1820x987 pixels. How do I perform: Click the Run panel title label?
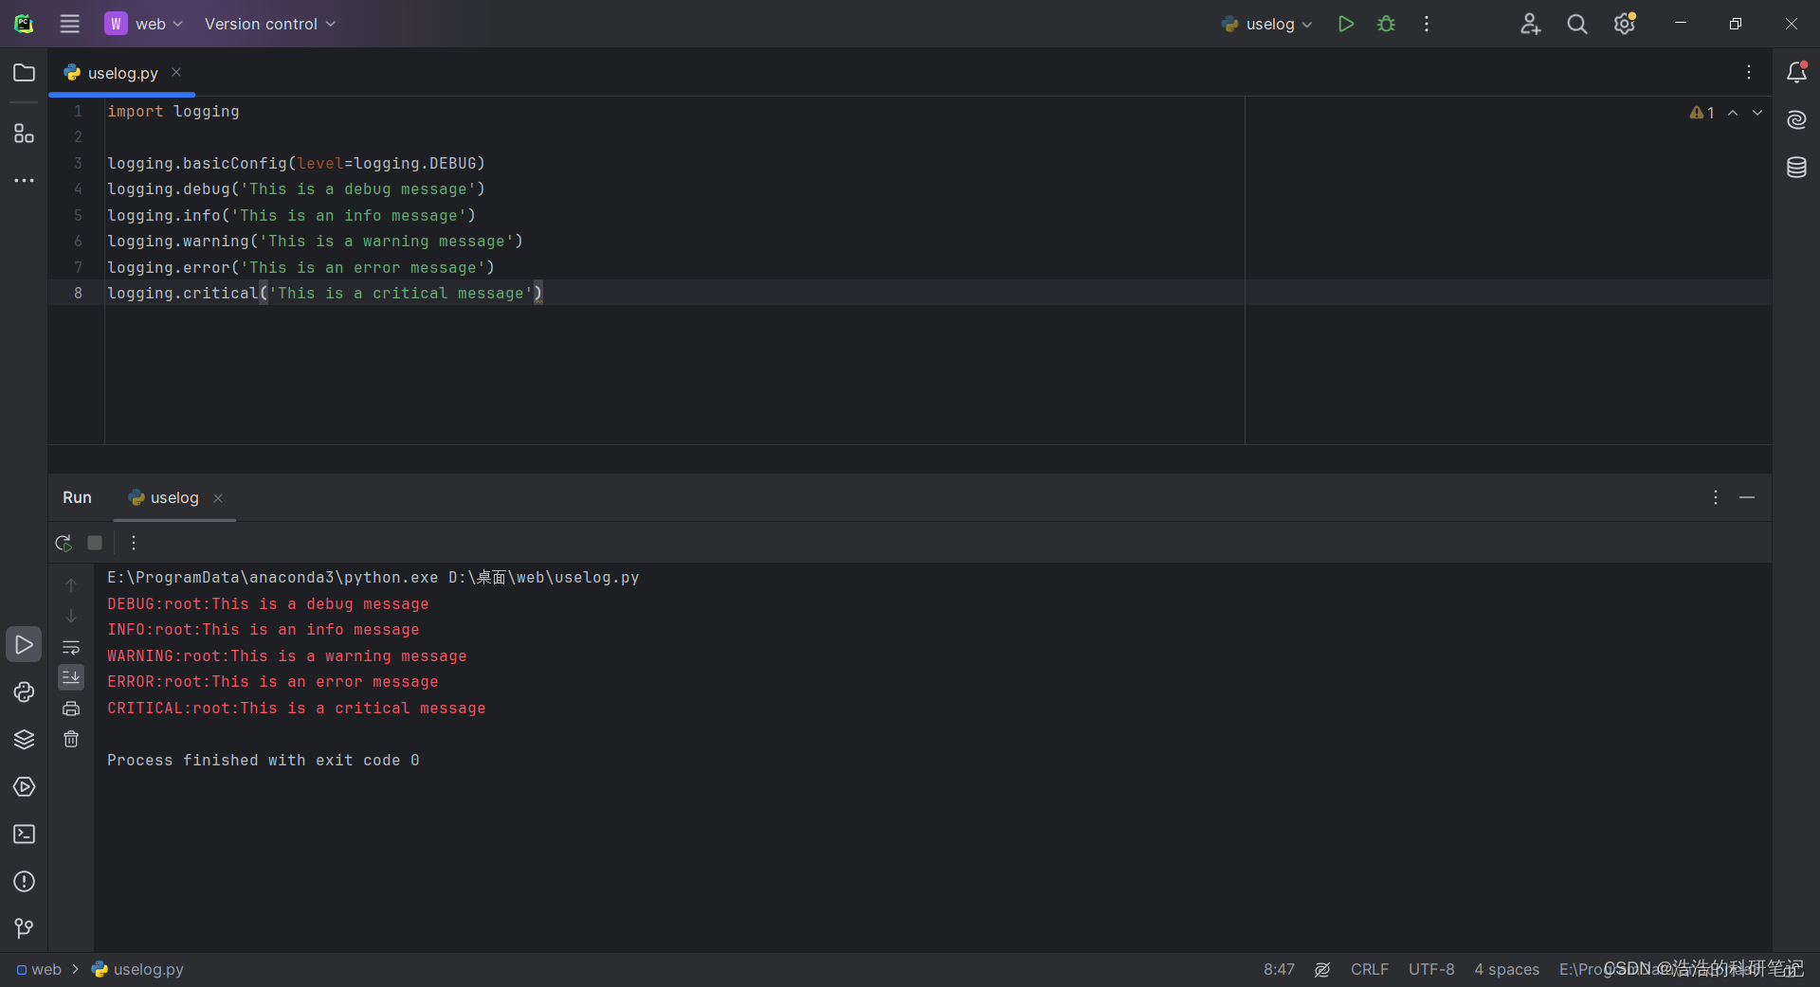77,497
